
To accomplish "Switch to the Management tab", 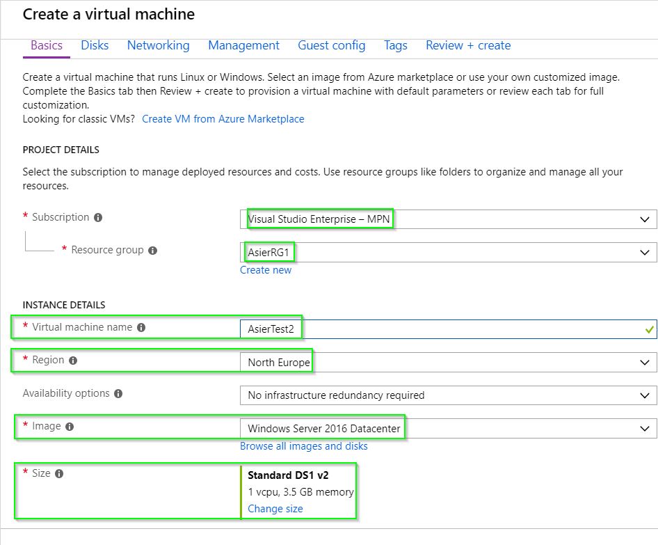I will [x=244, y=45].
